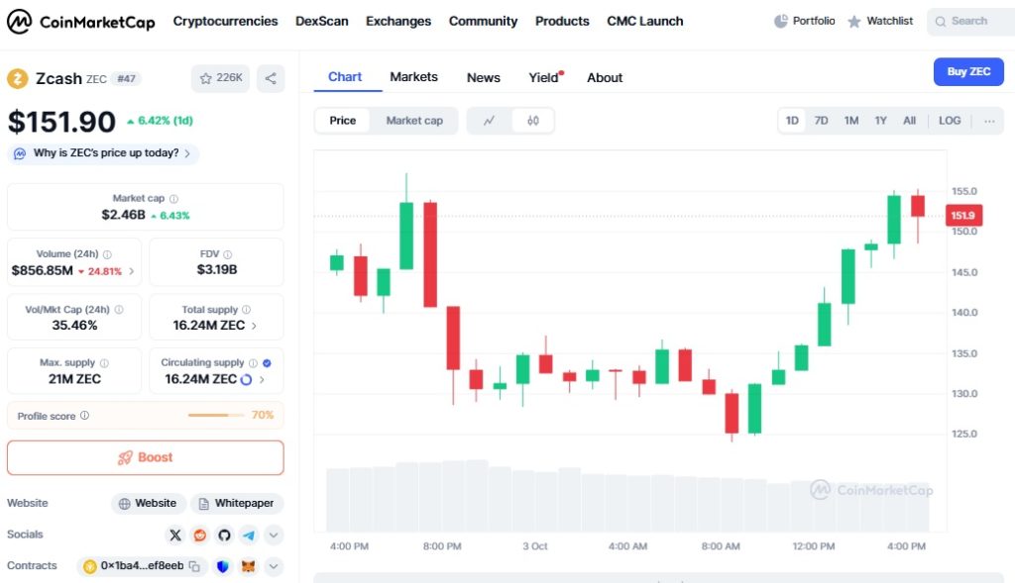Switch chart to line view
Image resolution: width=1015 pixels, height=583 pixels.
tap(489, 121)
